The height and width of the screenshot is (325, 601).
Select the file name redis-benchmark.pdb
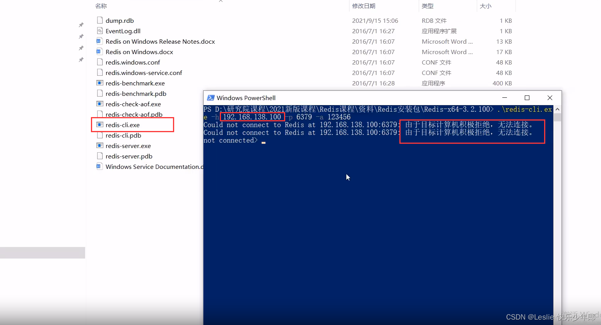point(136,94)
